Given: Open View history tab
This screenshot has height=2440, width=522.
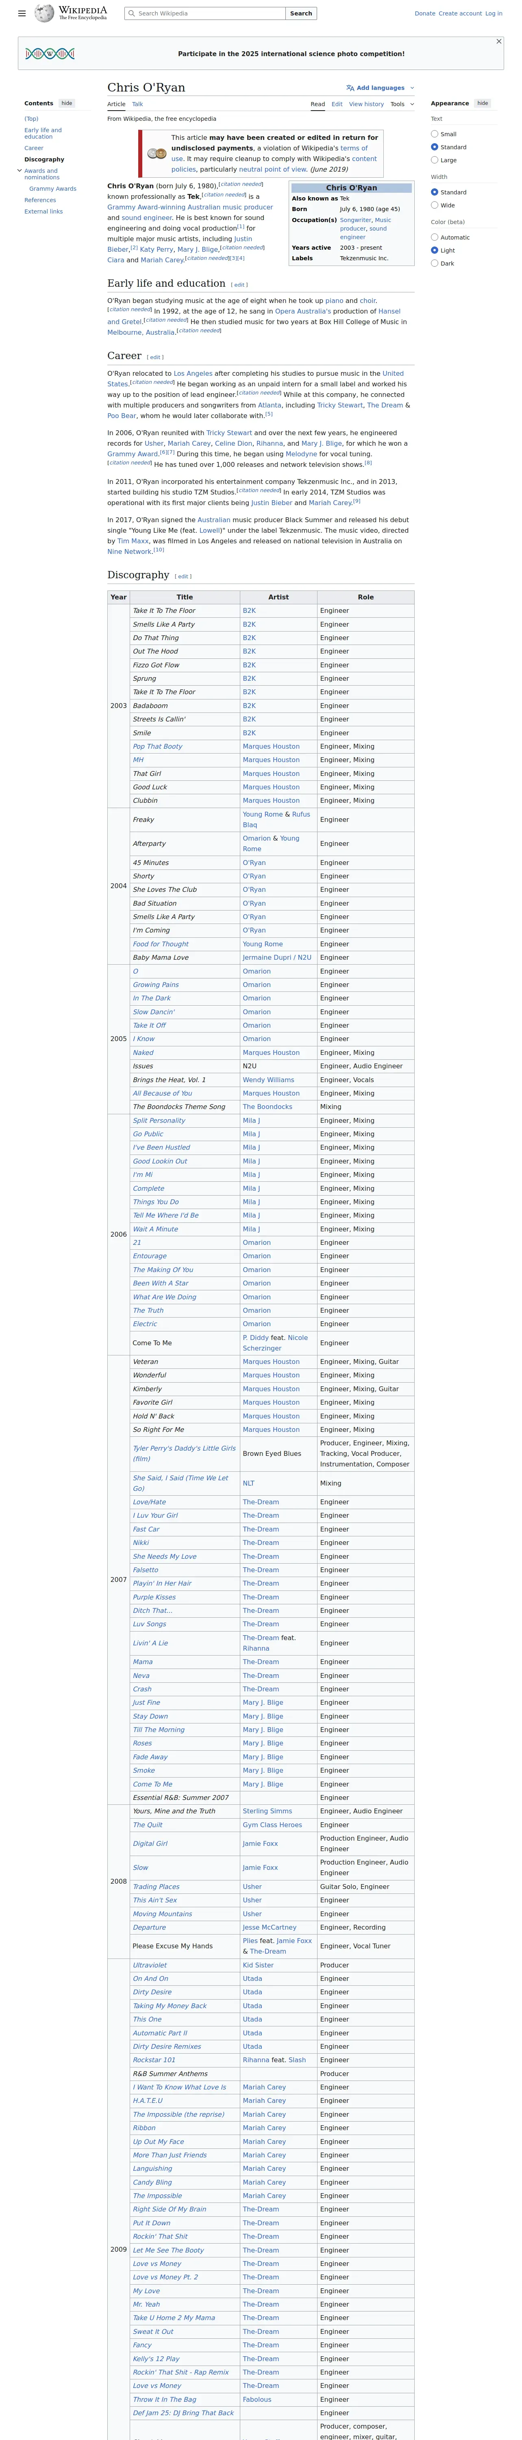Looking at the screenshot, I should [367, 104].
